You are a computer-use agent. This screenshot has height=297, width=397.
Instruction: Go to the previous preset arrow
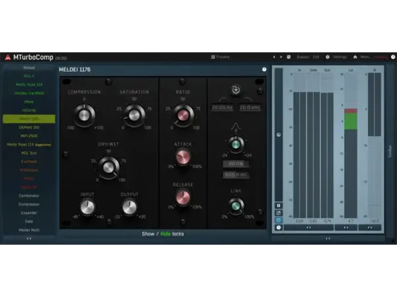(x=274, y=57)
